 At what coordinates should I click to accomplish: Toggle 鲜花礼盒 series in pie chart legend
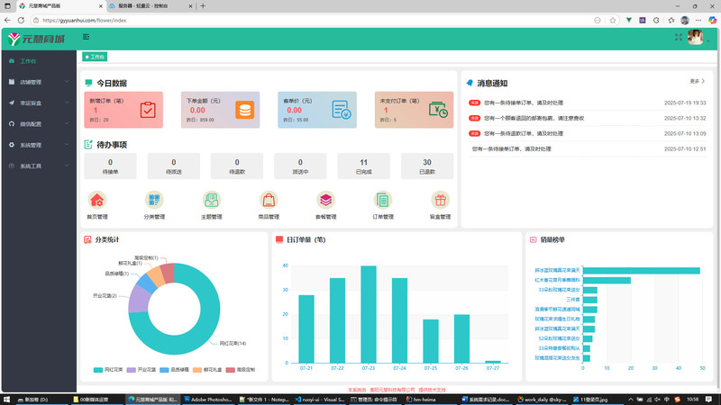click(x=207, y=370)
